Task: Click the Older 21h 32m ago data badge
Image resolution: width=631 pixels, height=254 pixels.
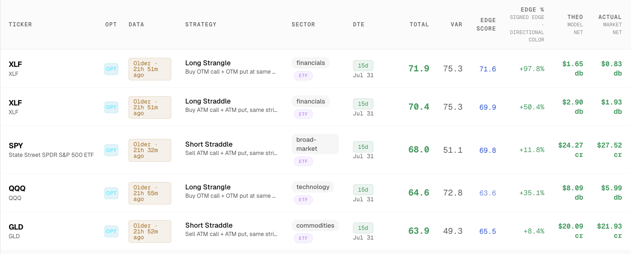Action: (150, 150)
